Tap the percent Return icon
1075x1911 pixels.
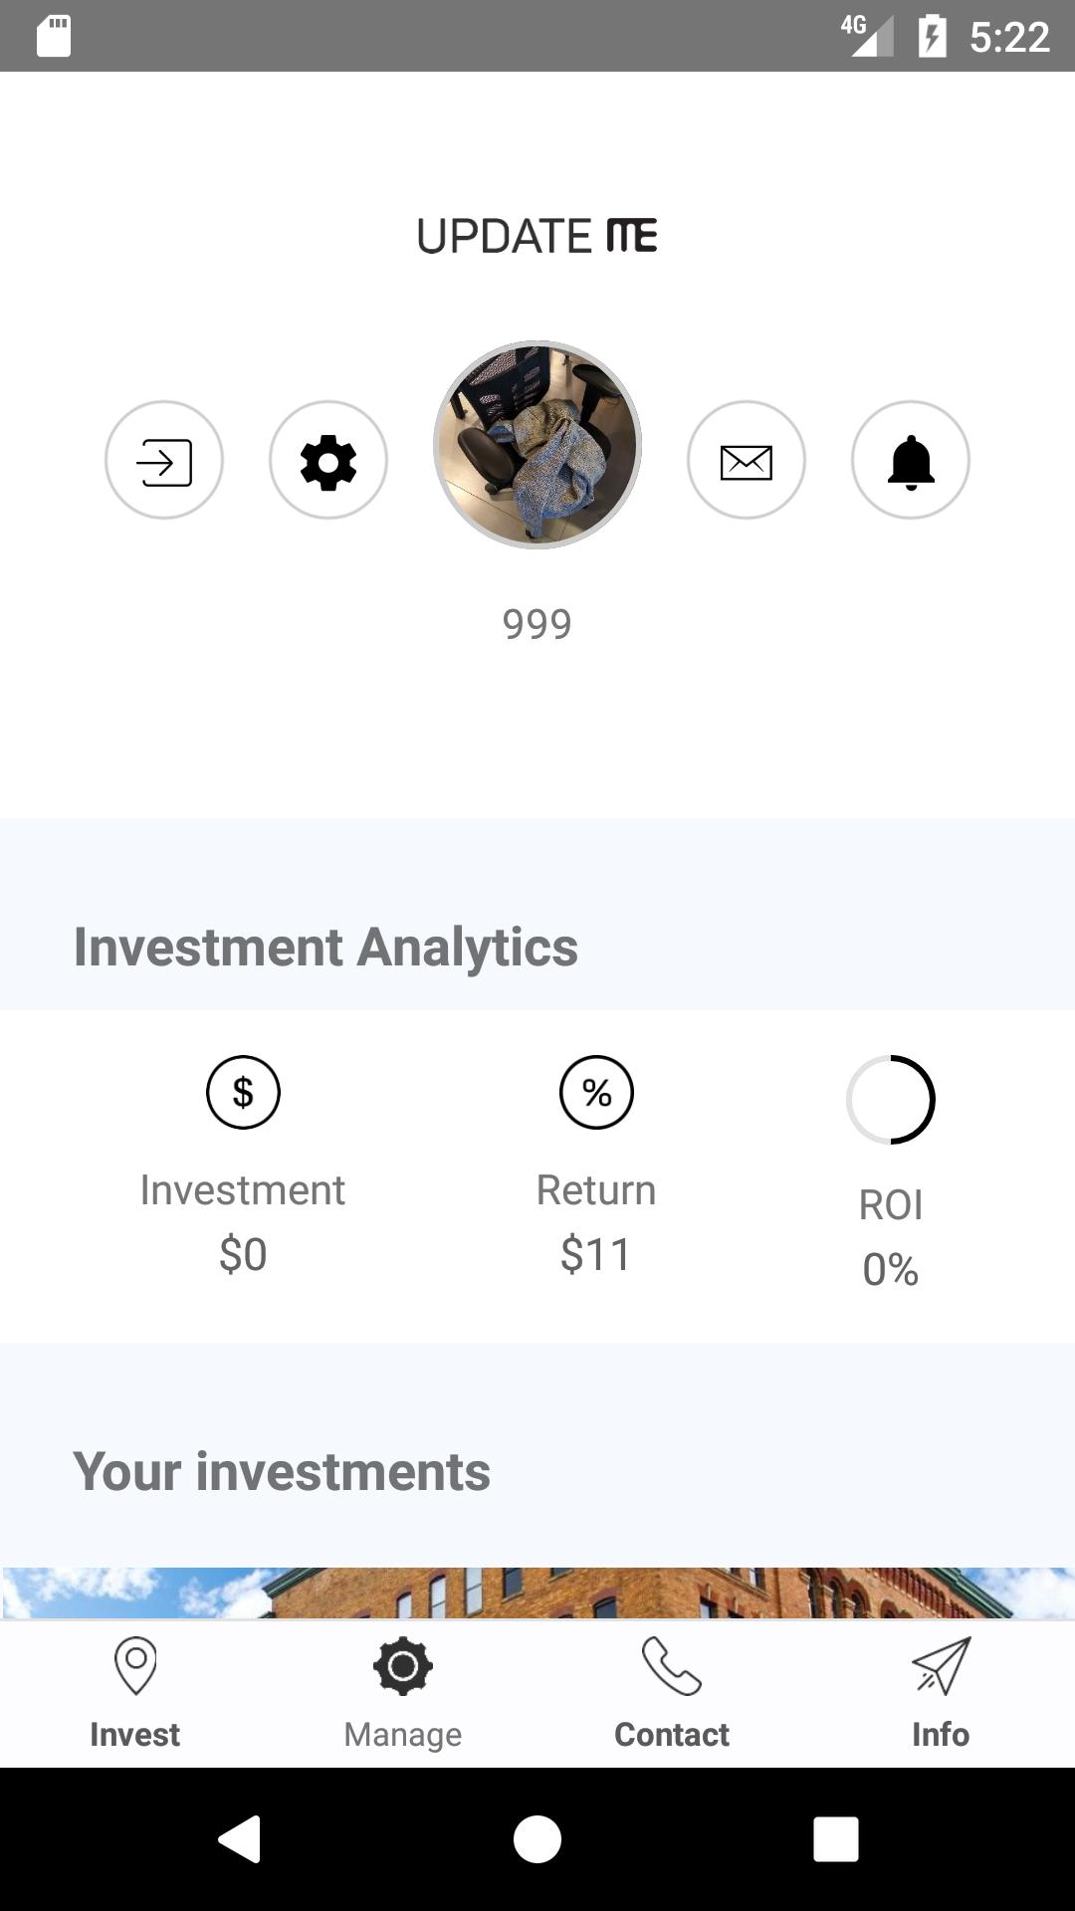click(596, 1092)
